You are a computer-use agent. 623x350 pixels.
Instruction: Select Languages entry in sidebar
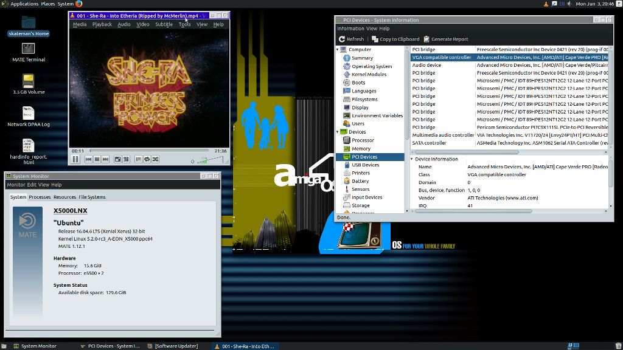pos(364,91)
